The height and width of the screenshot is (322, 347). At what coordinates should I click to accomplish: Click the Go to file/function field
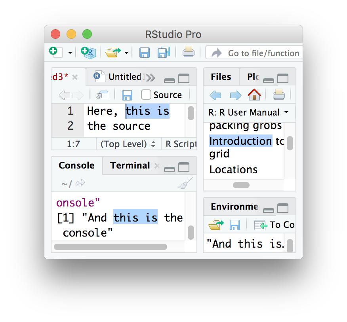click(254, 53)
